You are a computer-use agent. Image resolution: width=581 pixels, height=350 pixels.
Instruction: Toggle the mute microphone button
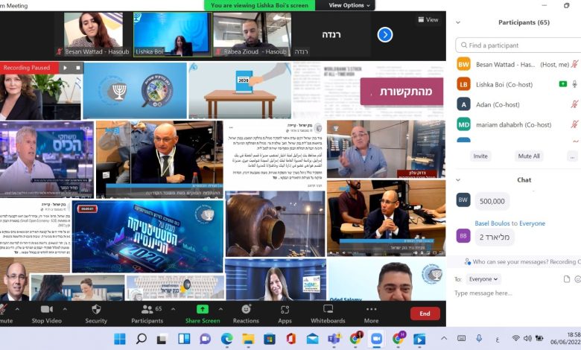click(x=4, y=314)
